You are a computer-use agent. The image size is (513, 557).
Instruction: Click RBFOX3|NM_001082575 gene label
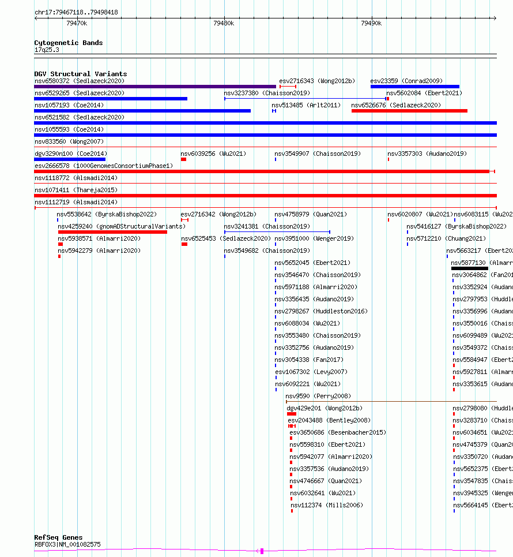point(67,544)
